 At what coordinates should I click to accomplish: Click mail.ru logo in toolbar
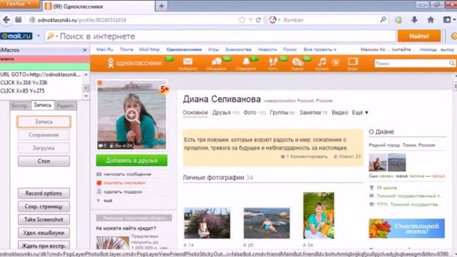click(16, 36)
